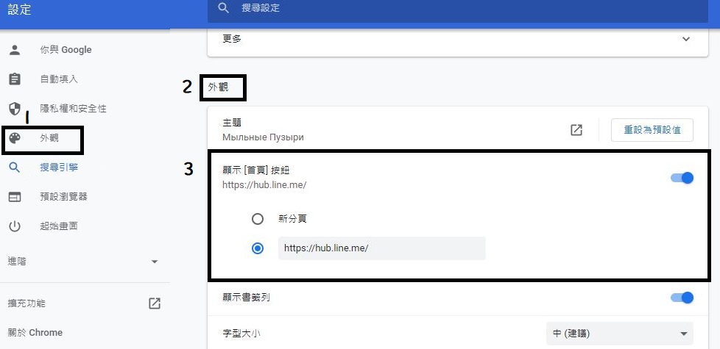Click the 你與 Google person icon
Image resolution: width=720 pixels, height=349 pixels.
point(15,50)
